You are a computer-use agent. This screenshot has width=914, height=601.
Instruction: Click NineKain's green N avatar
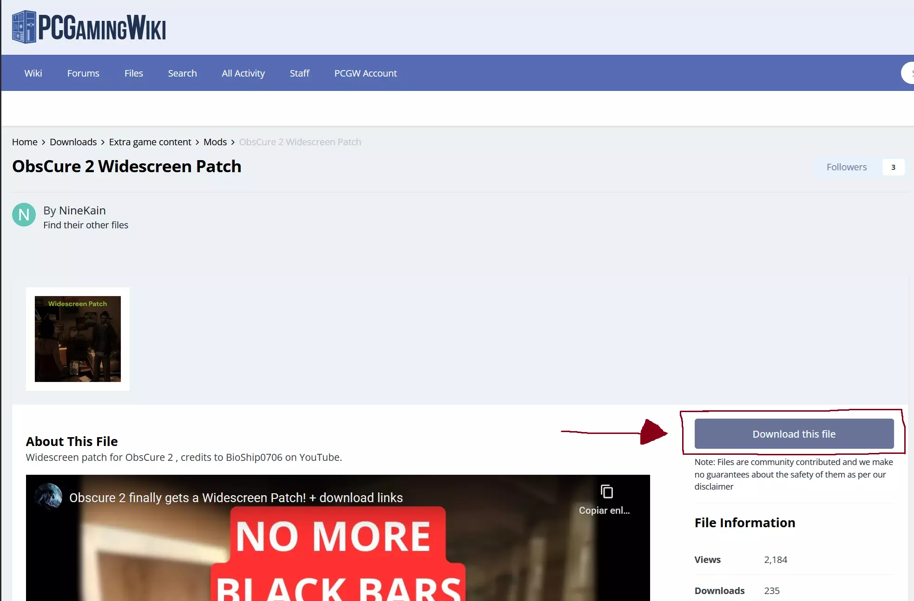tap(24, 215)
